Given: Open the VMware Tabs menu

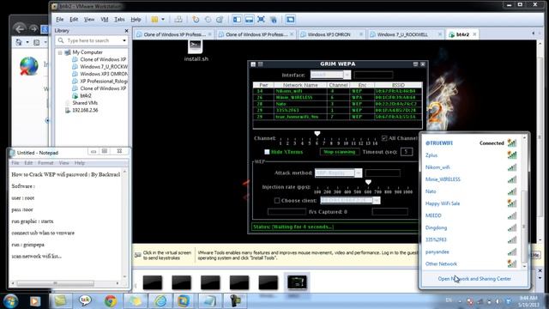Looking at the screenshot, I should (x=119, y=20).
